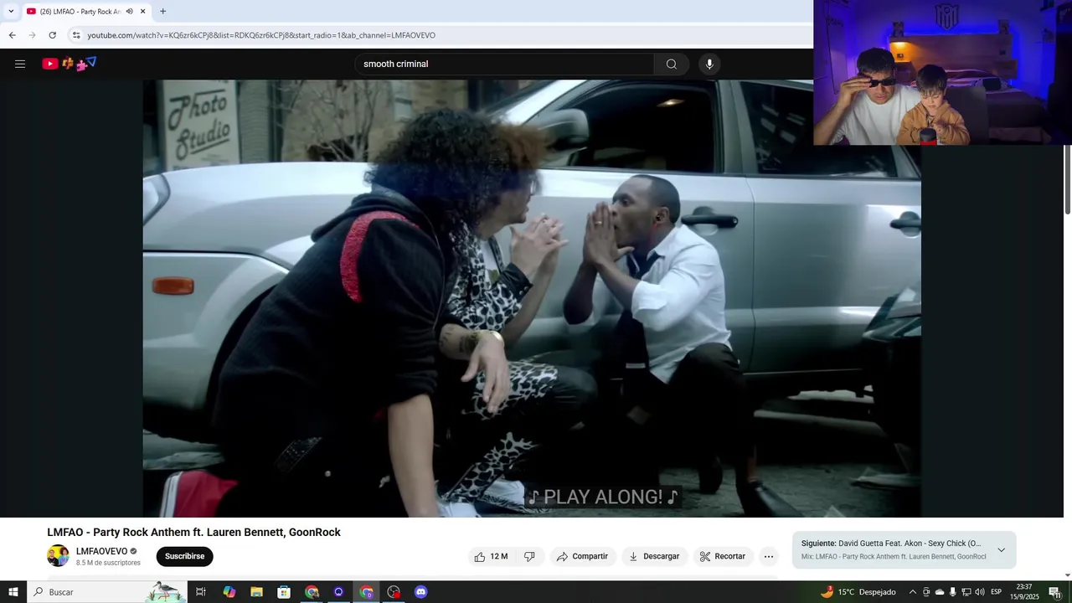Go back in the browser

[12, 35]
